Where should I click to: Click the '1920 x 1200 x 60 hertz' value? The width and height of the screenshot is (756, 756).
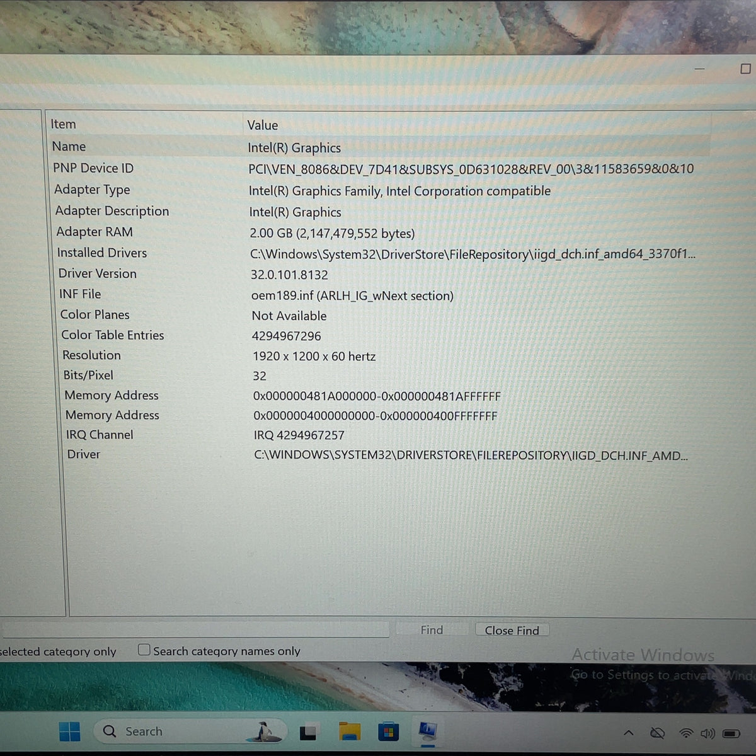(x=314, y=356)
